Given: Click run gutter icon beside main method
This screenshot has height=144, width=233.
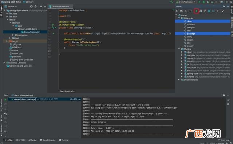Looking at the screenshot, I should pyautogui.click(x=54, y=33).
